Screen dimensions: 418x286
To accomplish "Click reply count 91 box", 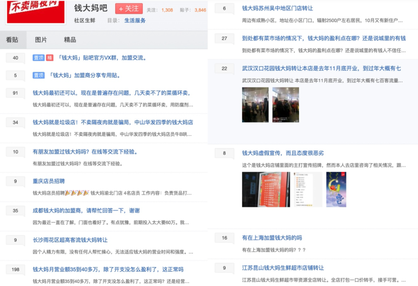I will tap(15, 93).
